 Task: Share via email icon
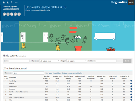pos(12,14)
